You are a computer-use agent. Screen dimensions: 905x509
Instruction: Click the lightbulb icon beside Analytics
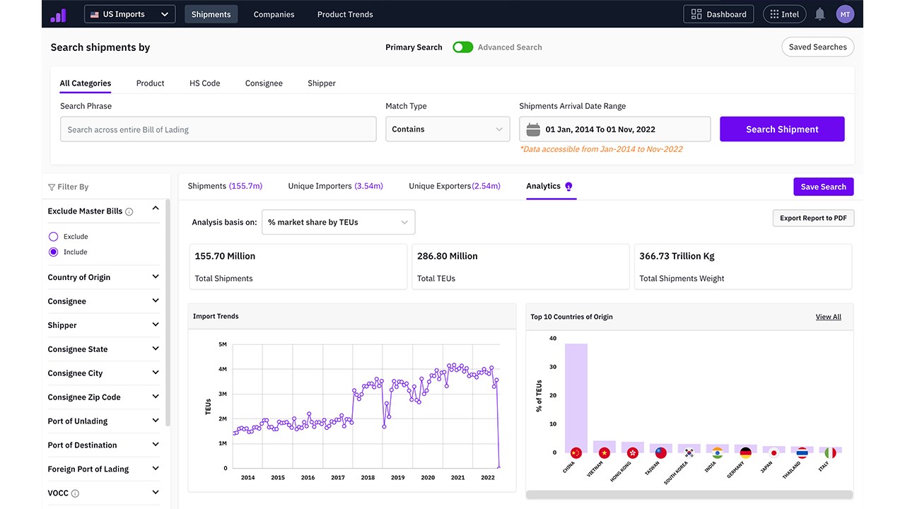pos(569,187)
